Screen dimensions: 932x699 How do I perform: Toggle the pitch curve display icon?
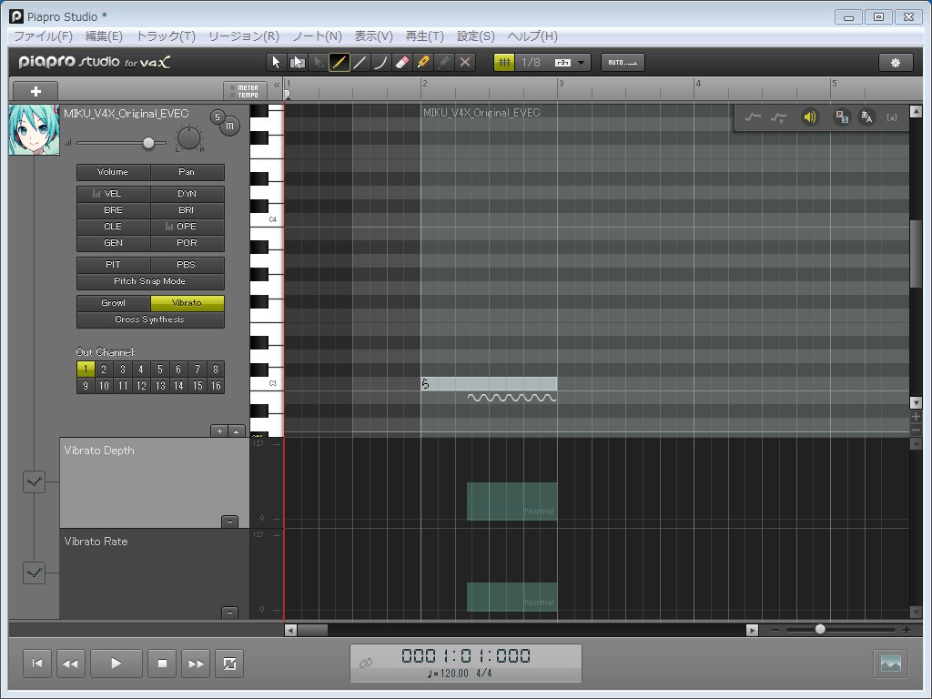[x=753, y=117]
